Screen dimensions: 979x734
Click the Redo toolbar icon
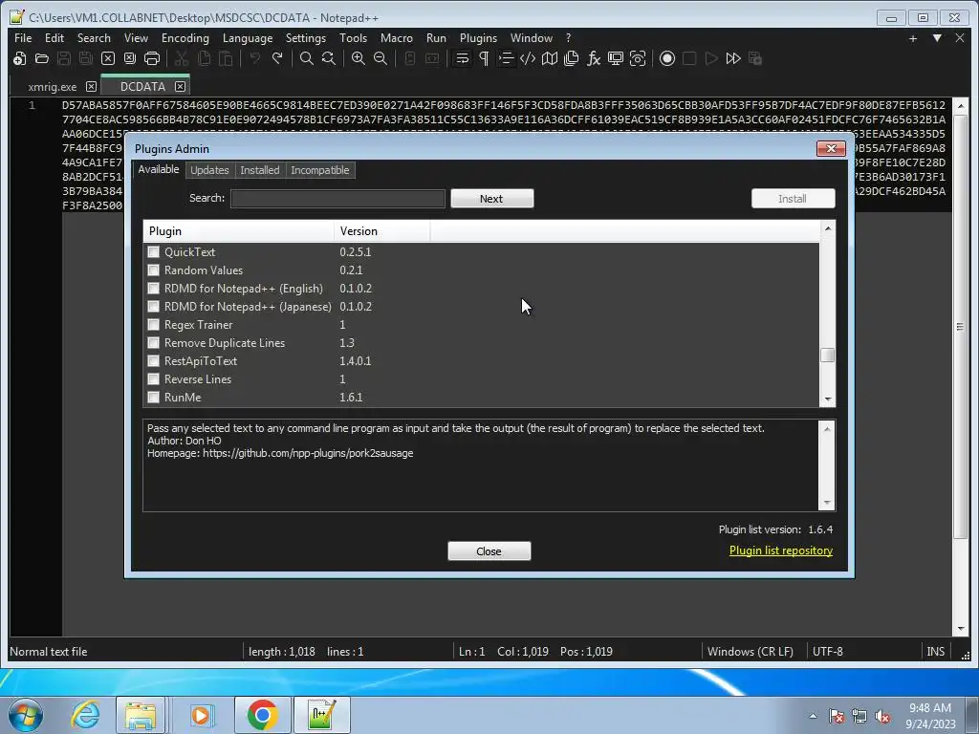[277, 58]
